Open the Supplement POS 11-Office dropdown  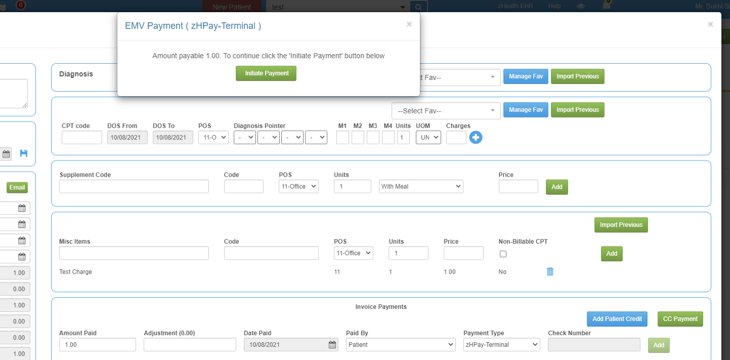click(x=298, y=186)
